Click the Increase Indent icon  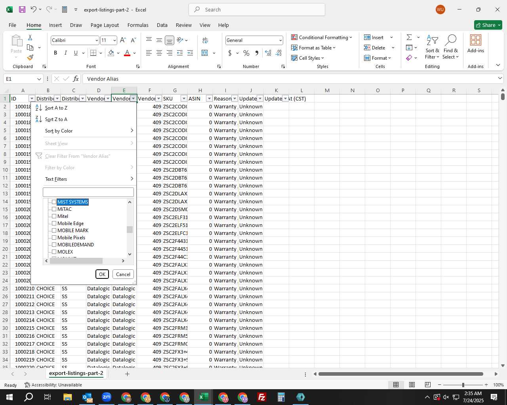coord(190,53)
